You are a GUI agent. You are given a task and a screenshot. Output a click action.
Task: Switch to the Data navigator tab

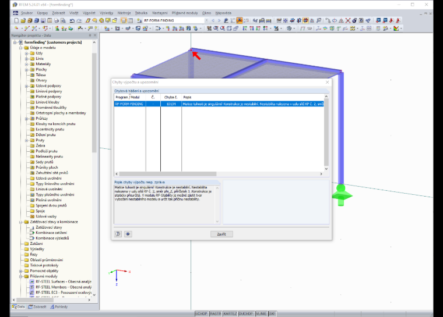coord(19,307)
